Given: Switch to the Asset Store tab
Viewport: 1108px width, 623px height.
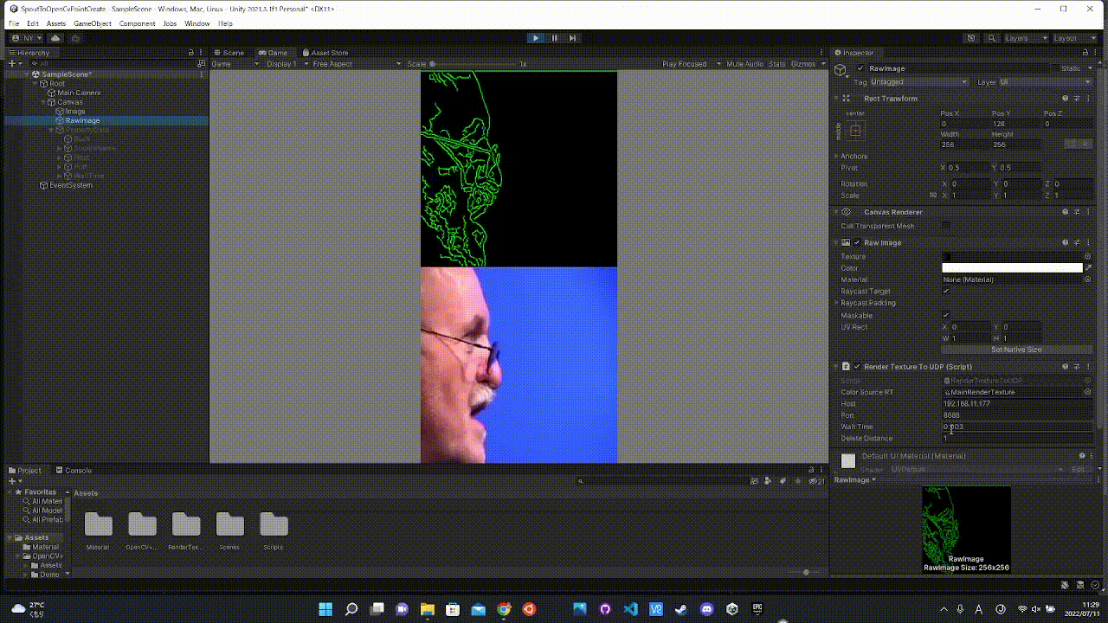Looking at the screenshot, I should click(325, 53).
